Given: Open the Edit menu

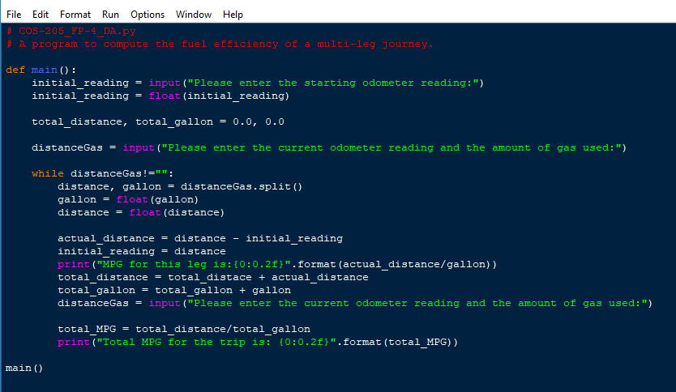Looking at the screenshot, I should coord(41,15).
